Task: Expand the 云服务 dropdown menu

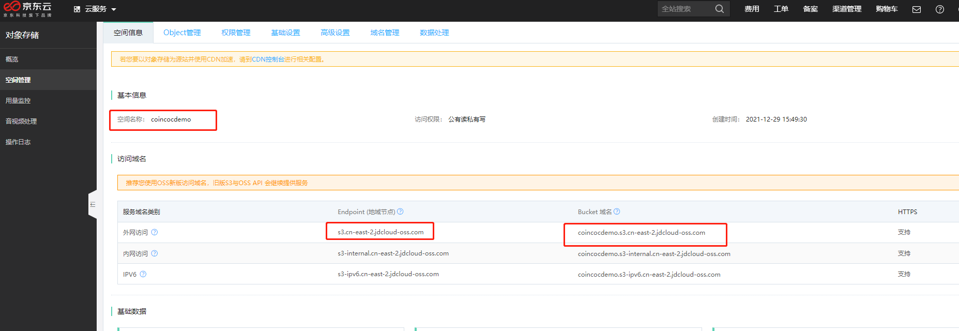Action: [x=96, y=9]
